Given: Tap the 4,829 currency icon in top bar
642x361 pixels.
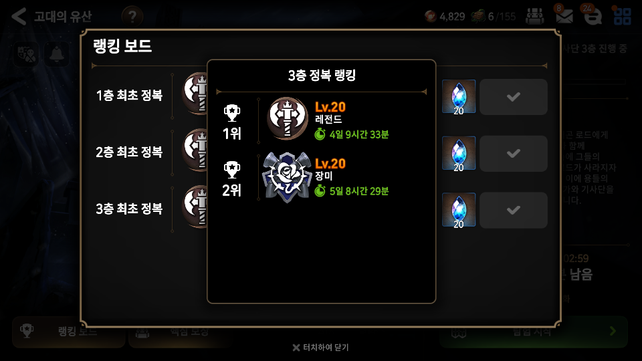Looking at the screenshot, I should [430, 16].
